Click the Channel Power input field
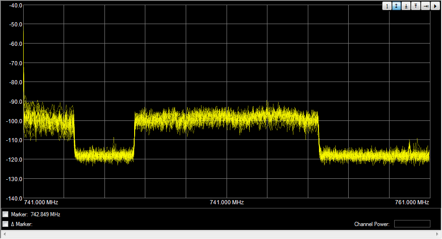The width and height of the screenshot is (442, 239). click(x=412, y=224)
